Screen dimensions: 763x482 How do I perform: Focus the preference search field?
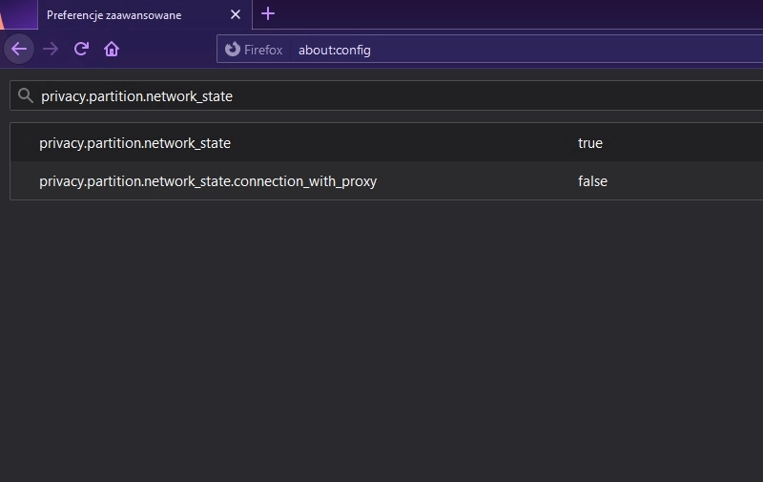tap(386, 95)
